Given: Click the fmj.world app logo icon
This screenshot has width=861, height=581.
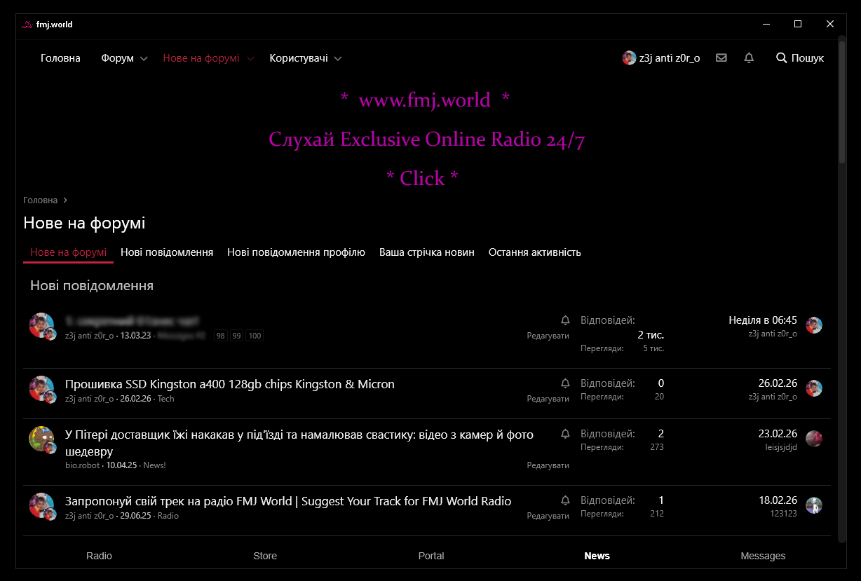Looking at the screenshot, I should pos(27,25).
